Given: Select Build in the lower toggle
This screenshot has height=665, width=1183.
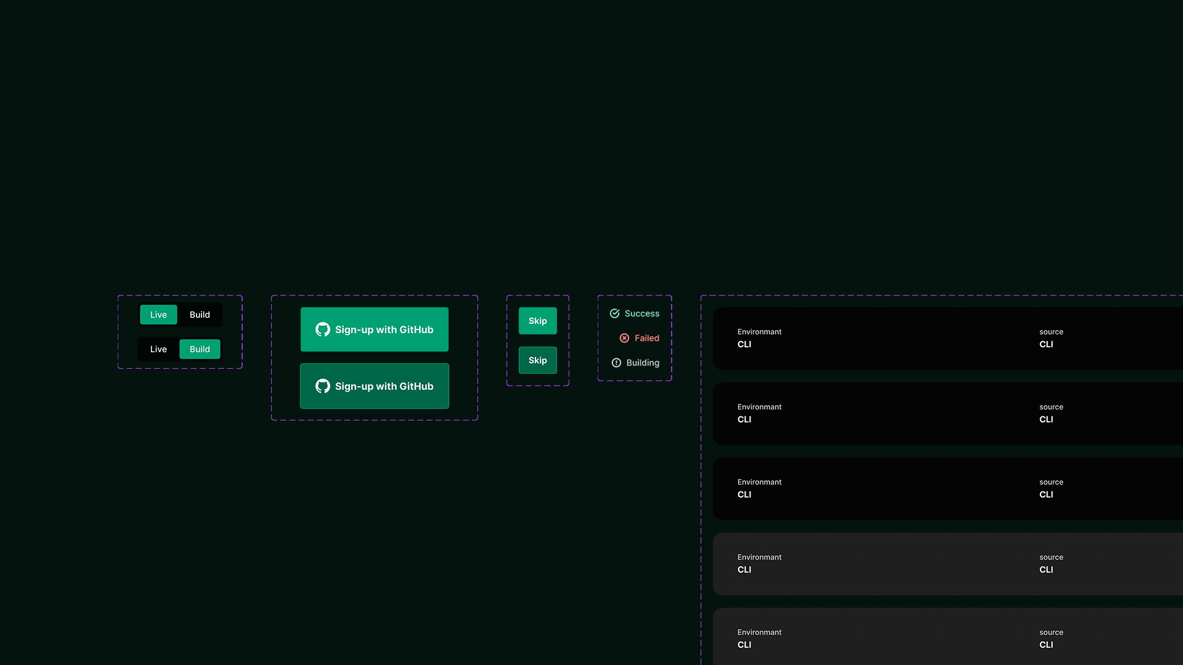Looking at the screenshot, I should click(200, 349).
